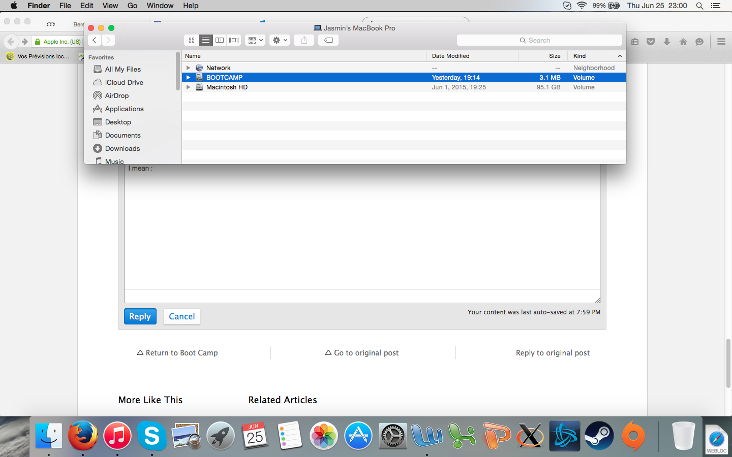Screen dimensions: 732x457
Task: Sort by Date Modified column header
Action: (472, 56)
